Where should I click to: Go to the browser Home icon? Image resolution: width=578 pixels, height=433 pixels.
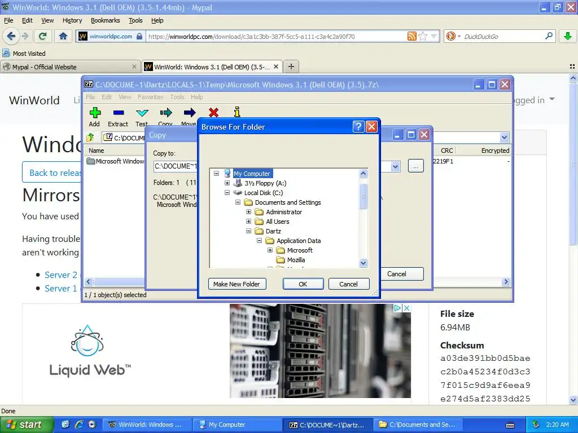[63, 36]
